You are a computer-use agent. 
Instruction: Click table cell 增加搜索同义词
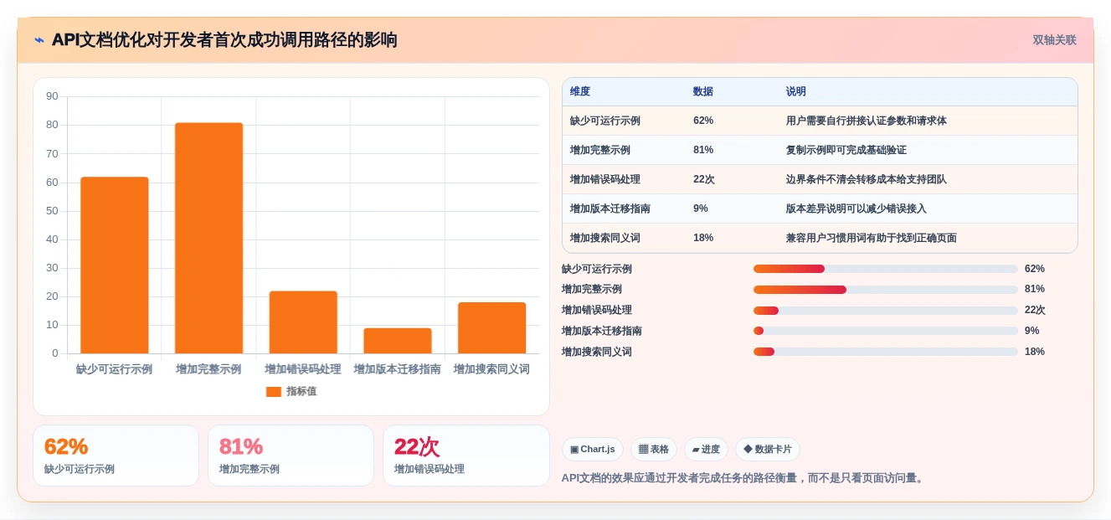pos(605,238)
